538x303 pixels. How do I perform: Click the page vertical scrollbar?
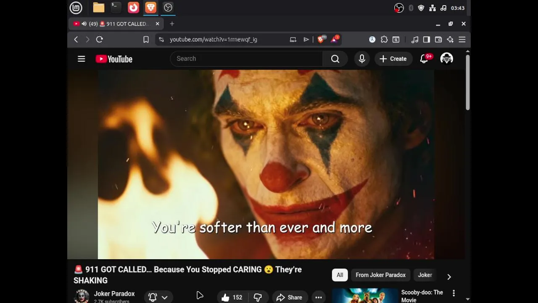[467, 82]
